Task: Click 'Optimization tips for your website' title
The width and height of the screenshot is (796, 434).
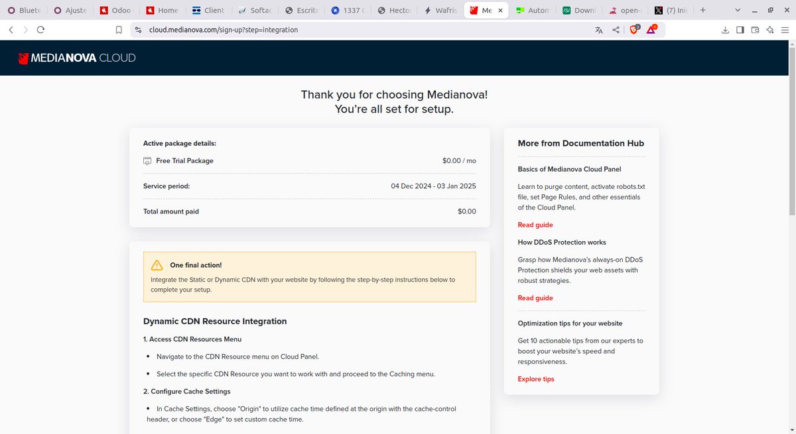Action: pyautogui.click(x=570, y=323)
